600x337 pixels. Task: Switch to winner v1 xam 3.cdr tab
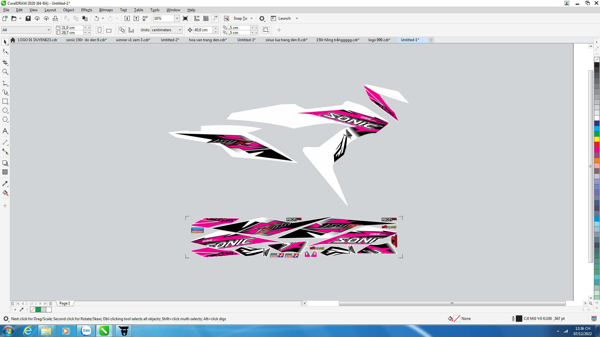point(133,40)
